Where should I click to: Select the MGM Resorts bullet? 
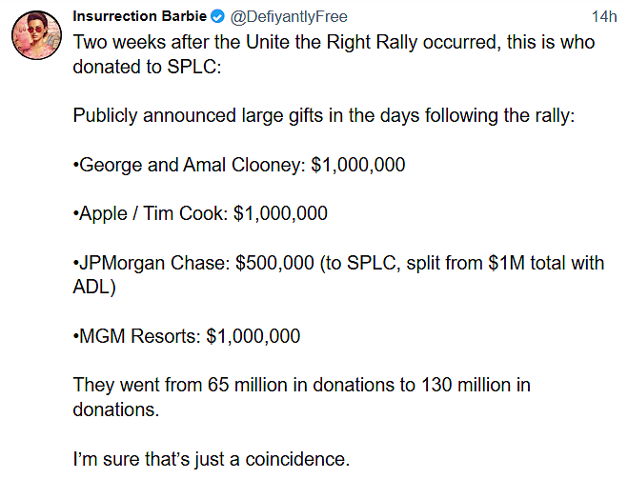coord(187,336)
